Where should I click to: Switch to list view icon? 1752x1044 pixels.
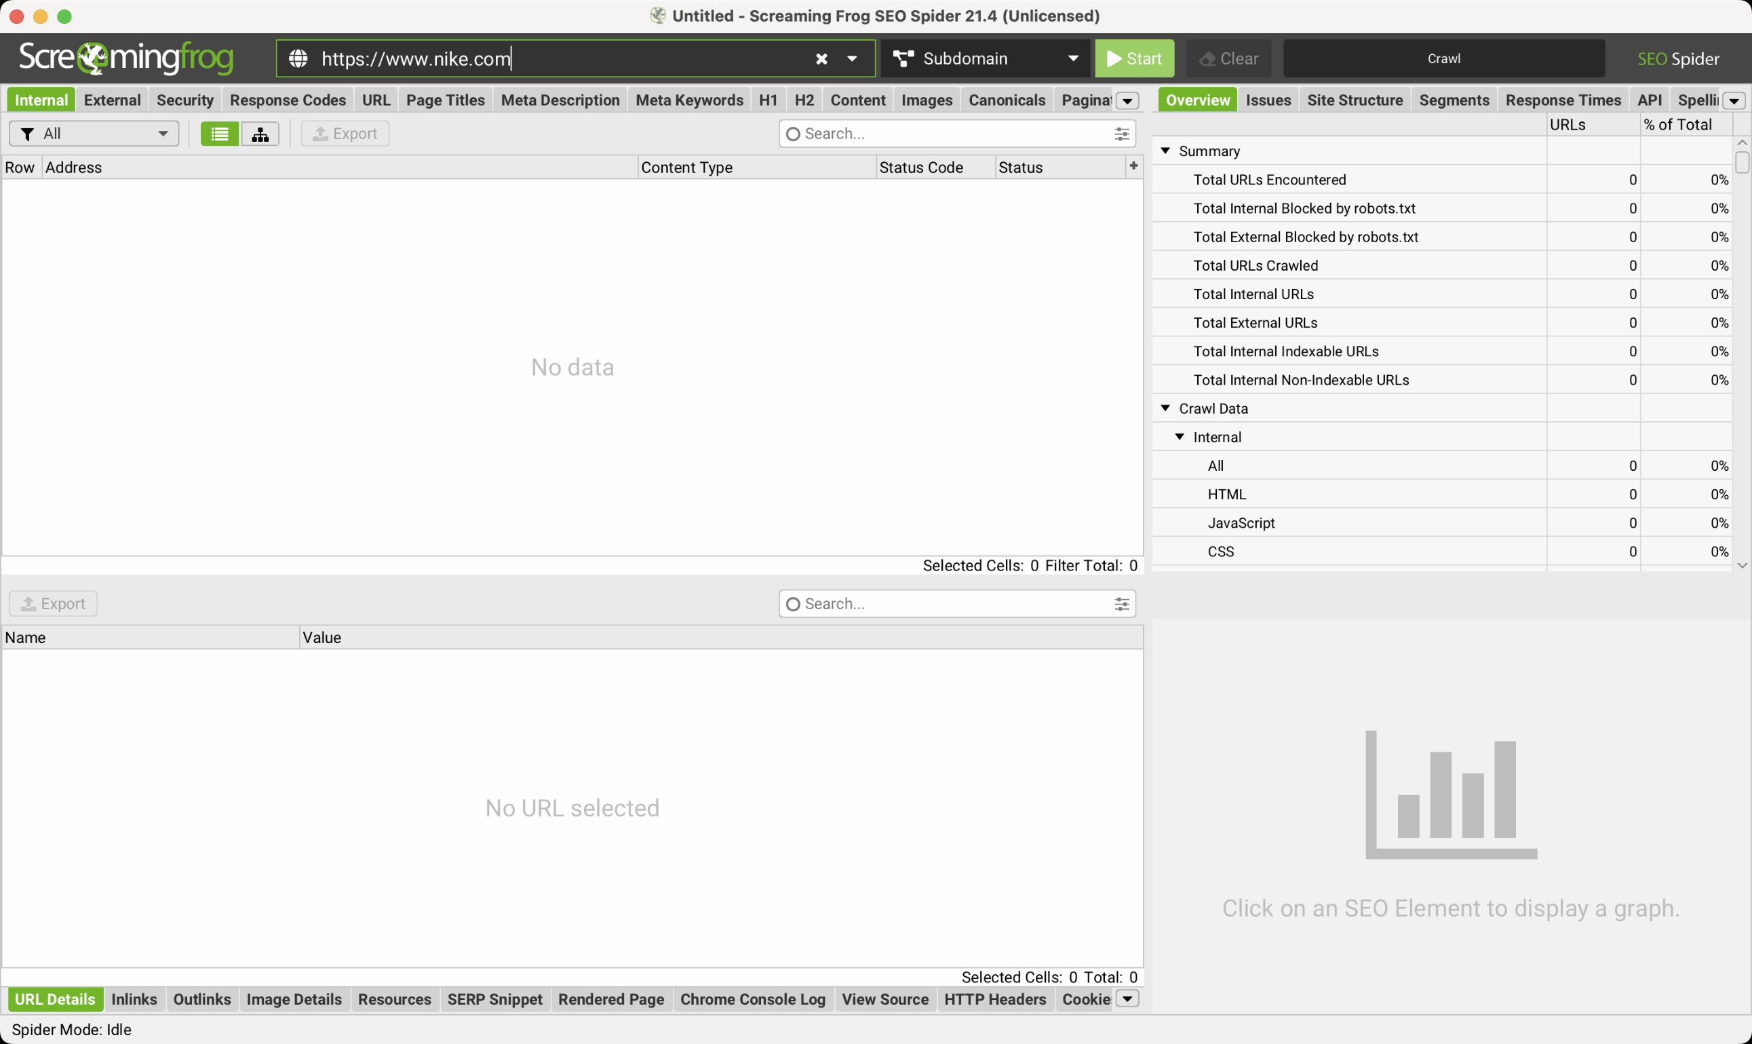(x=220, y=134)
